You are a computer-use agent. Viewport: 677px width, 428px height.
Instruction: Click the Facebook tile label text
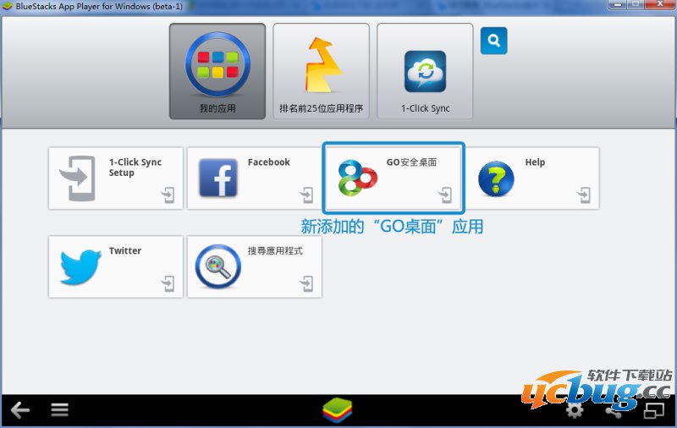[268, 162]
